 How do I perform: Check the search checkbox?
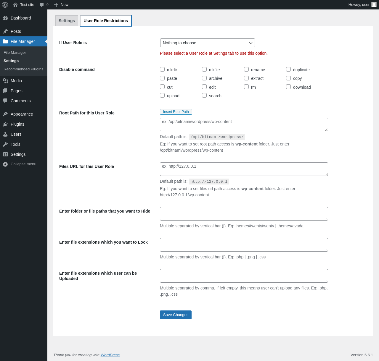(204, 95)
